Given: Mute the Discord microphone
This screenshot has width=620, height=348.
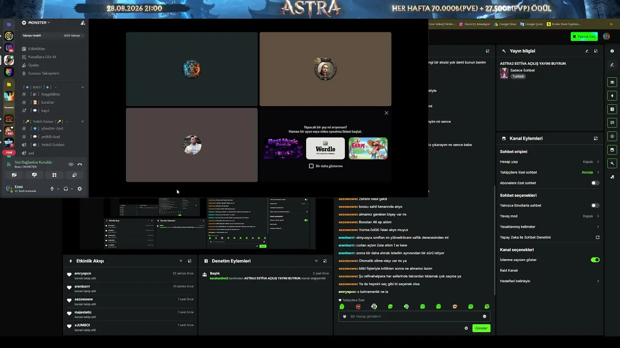Looking at the screenshot, I should [52, 189].
